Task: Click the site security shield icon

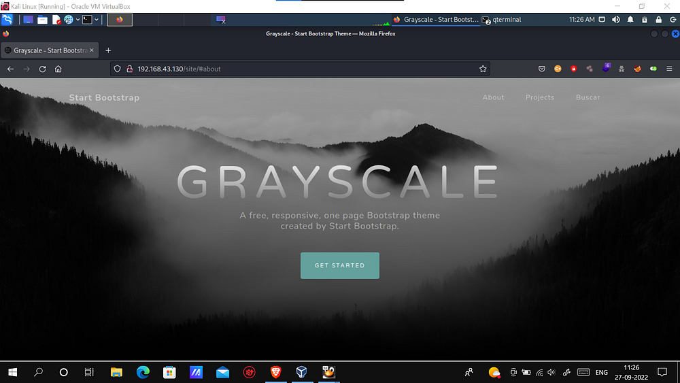Action: (x=118, y=69)
